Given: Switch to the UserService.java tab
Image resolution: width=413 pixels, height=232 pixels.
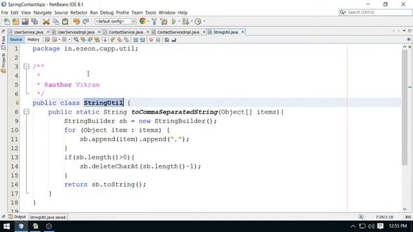Looking at the screenshot, I should point(28,32).
